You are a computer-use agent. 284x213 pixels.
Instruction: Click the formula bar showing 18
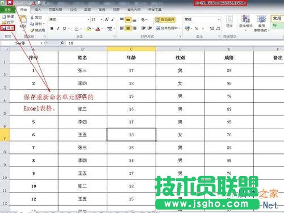pos(174,43)
